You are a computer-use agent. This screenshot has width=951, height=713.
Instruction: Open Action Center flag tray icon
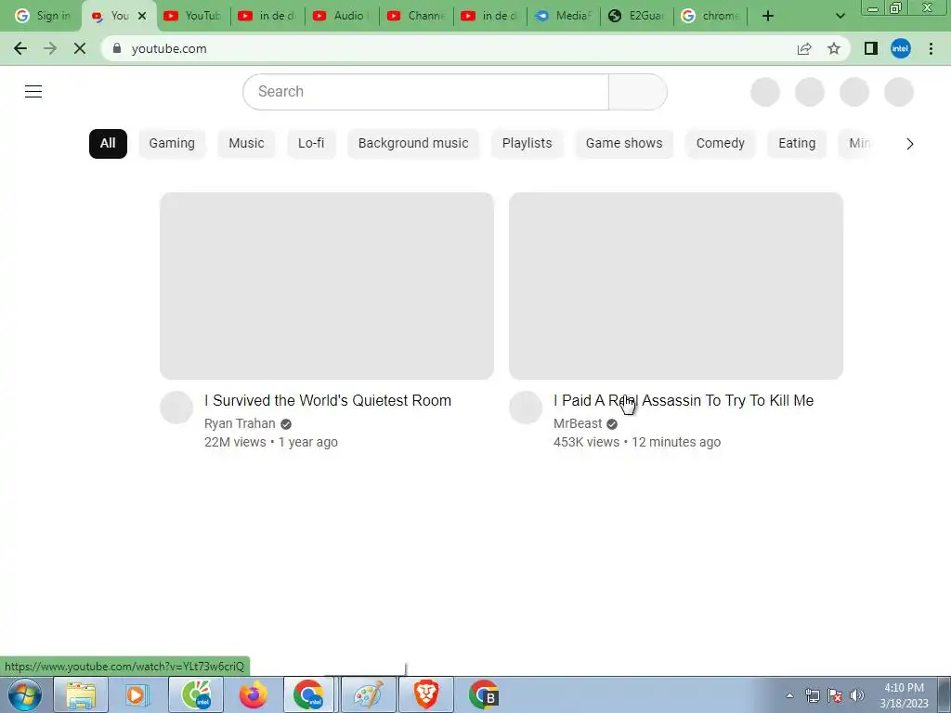835,695
